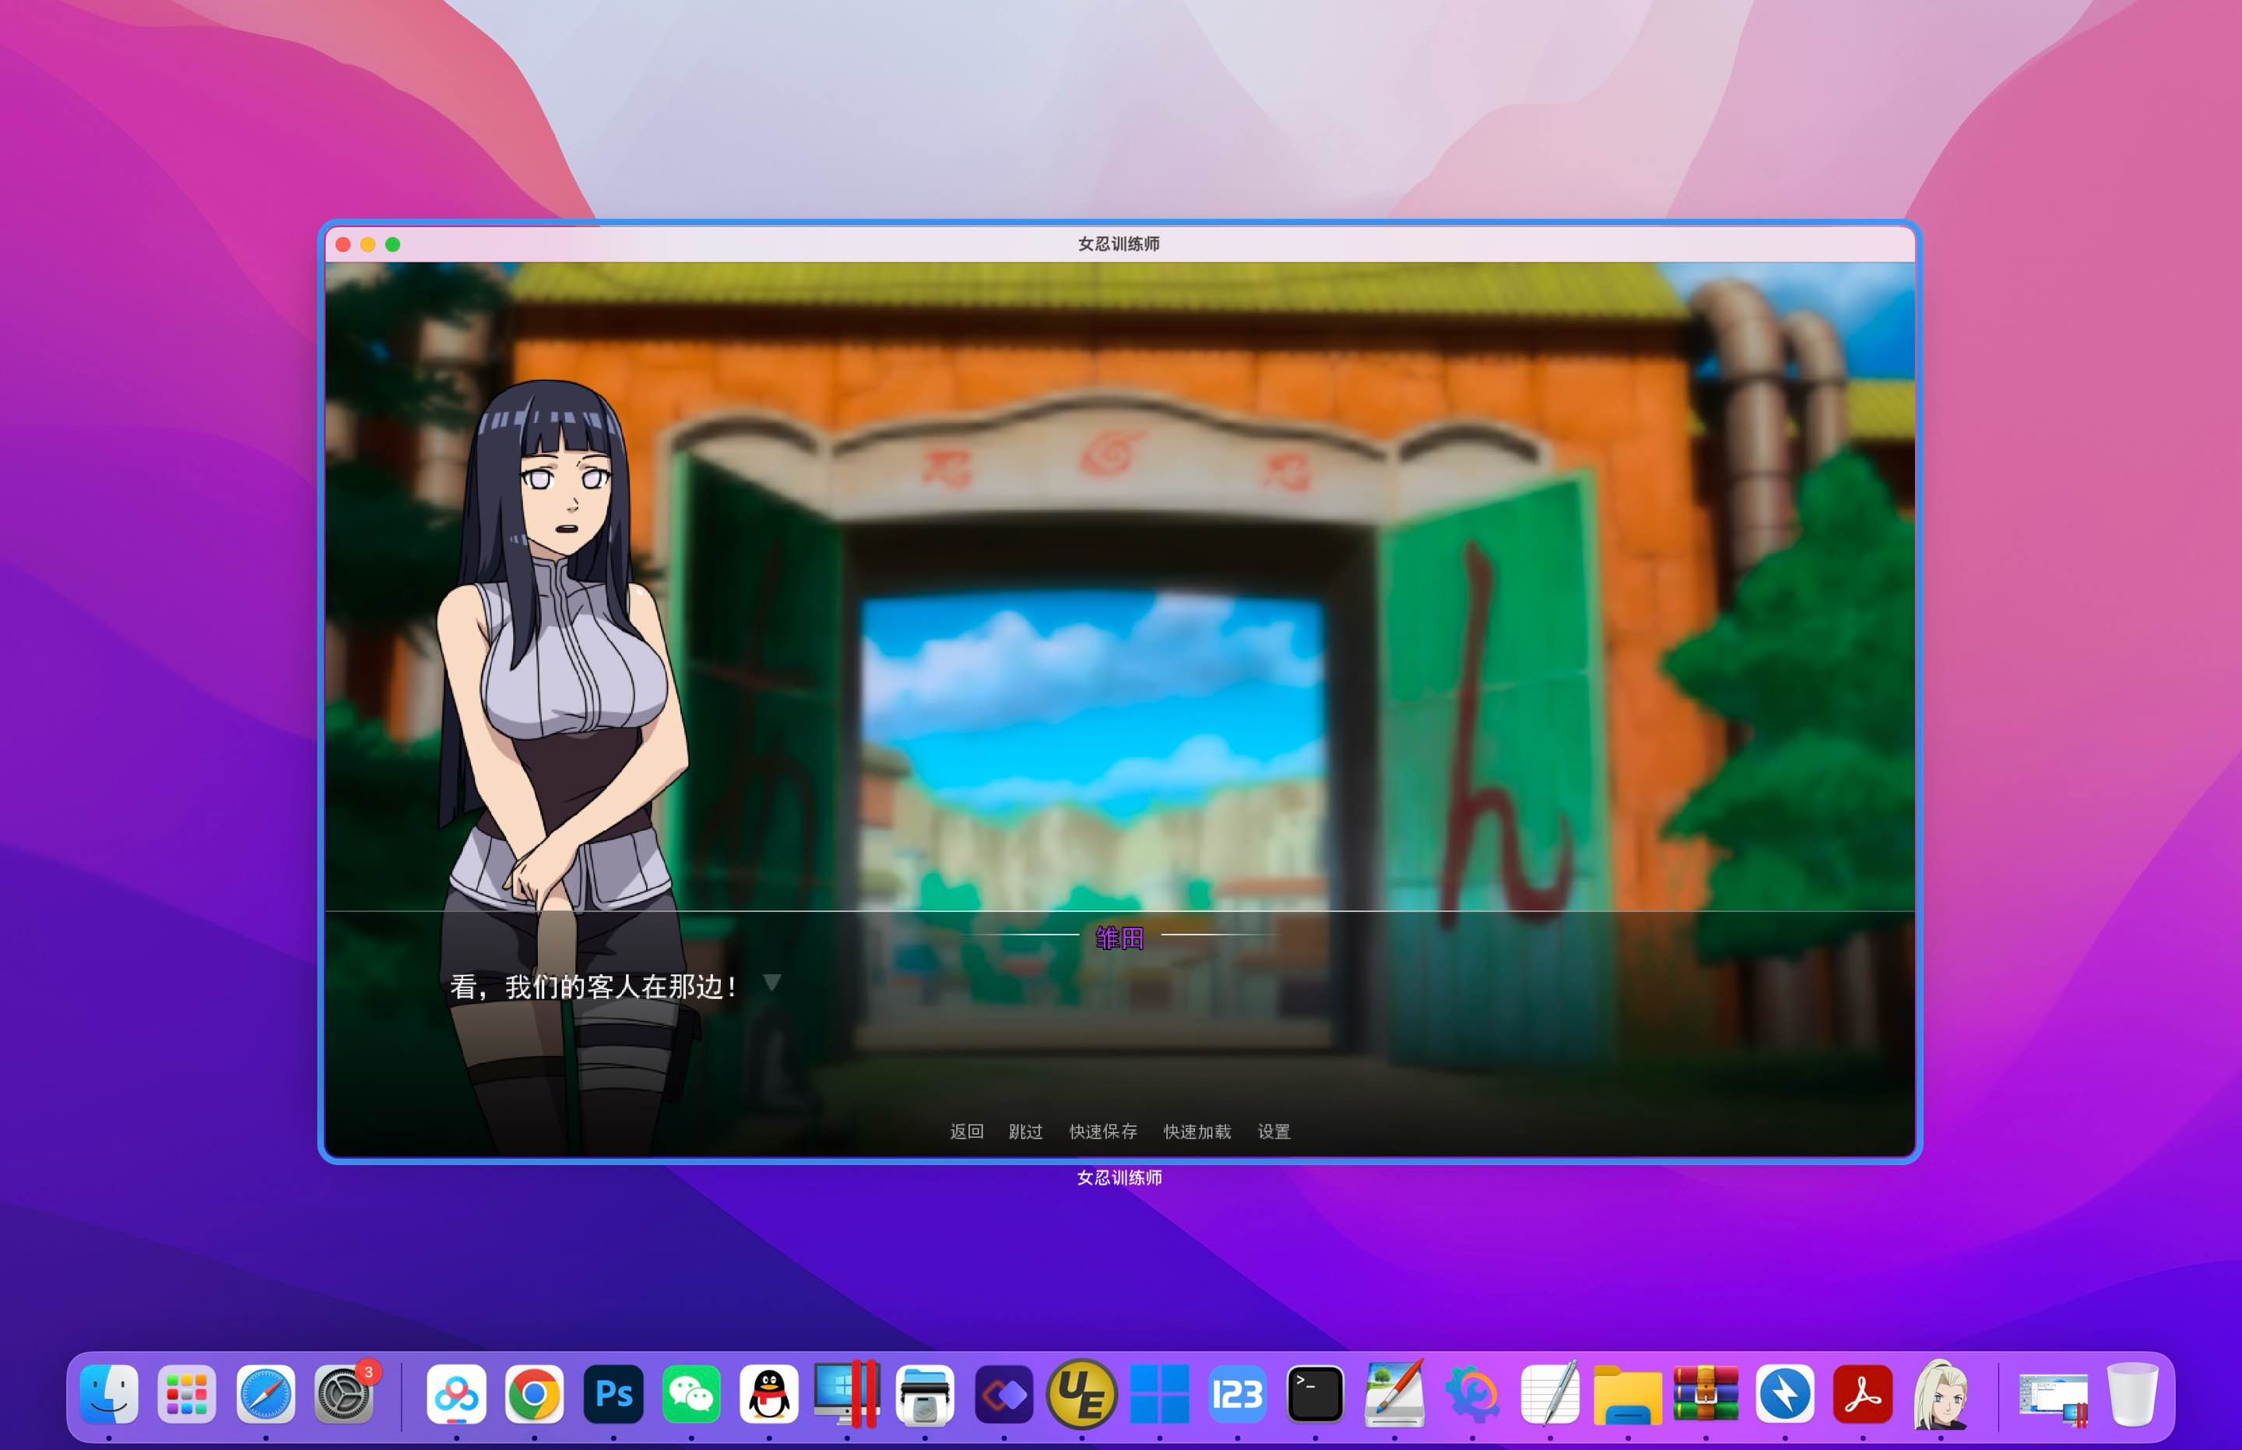Open Finder from the dock
2242x1450 pixels.
coord(109,1393)
